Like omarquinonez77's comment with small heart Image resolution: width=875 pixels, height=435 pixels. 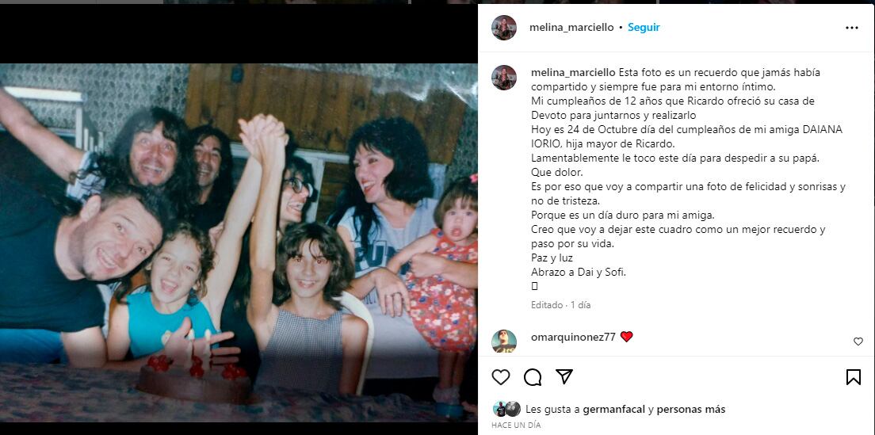pos(858,342)
